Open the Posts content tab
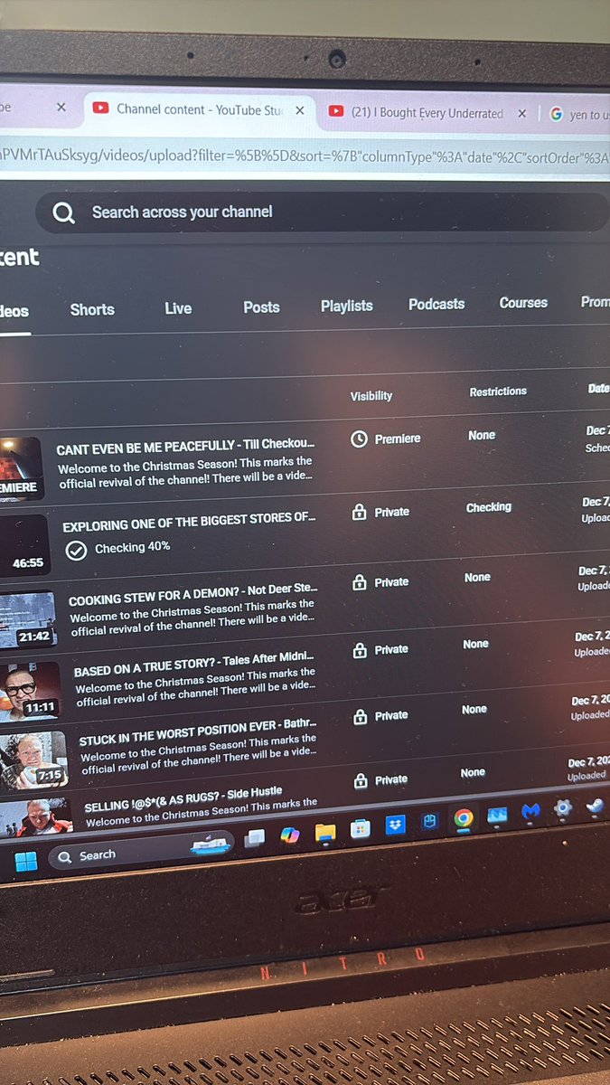The width and height of the screenshot is (610, 1085). click(x=261, y=307)
